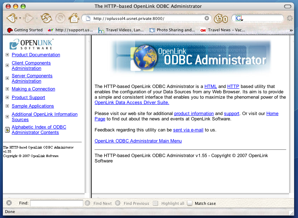Click the 'sent via e-mail' link

pos(188,130)
